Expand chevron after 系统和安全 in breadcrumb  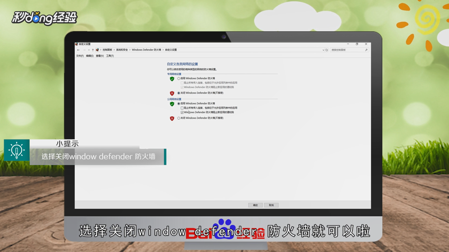[x=130, y=50]
